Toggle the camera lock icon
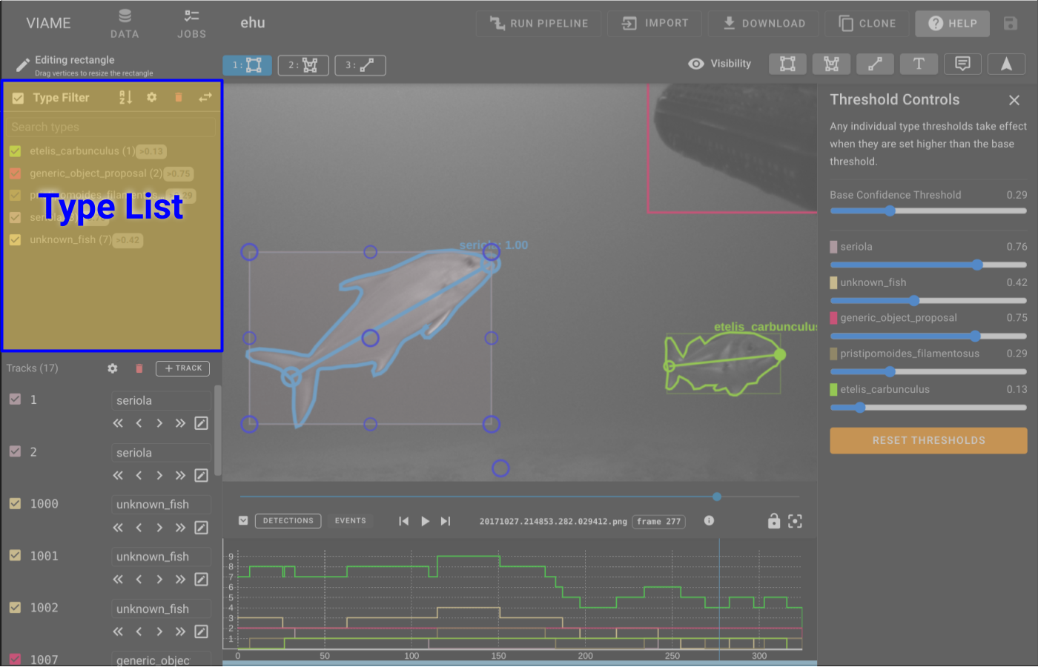The height and width of the screenshot is (667, 1038). click(774, 521)
